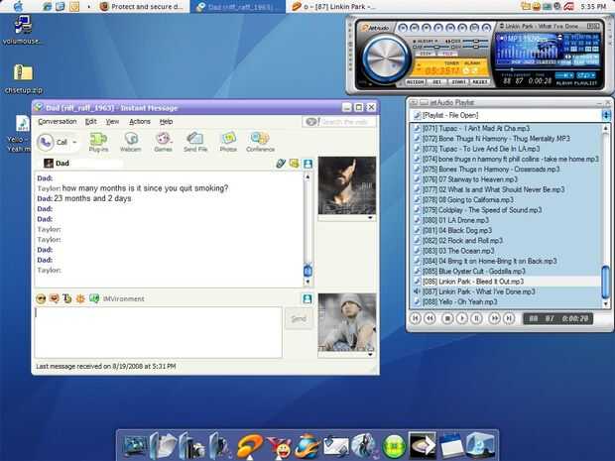Click the Send button
615x461 pixels.
point(299,318)
